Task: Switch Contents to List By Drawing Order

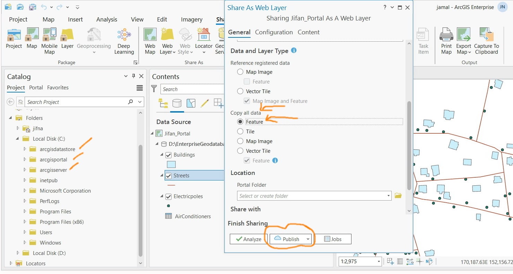Action: click(x=163, y=103)
